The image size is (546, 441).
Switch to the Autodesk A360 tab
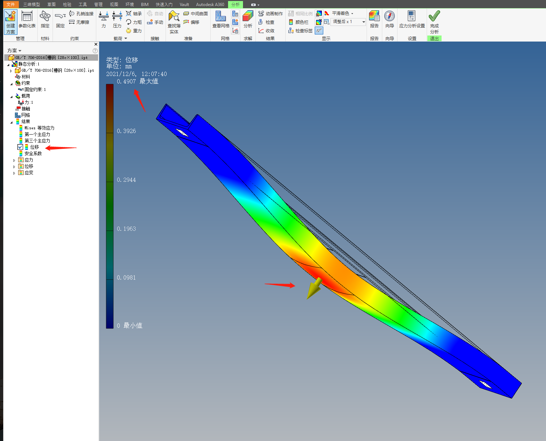coord(210,4)
